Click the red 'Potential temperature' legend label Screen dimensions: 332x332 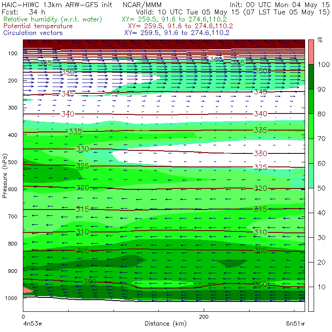[x=38, y=26]
